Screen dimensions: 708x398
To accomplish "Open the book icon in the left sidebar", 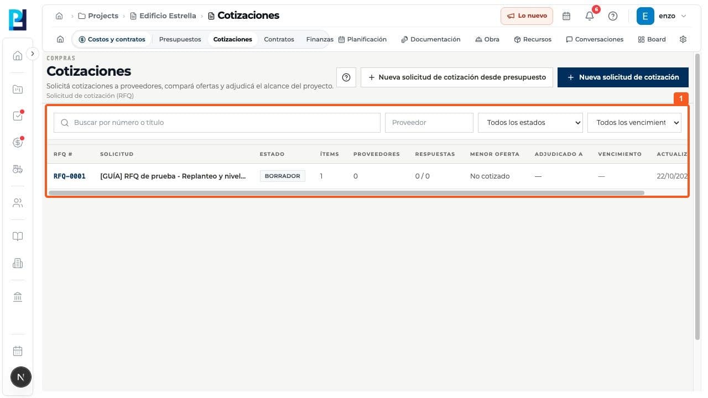I will [x=18, y=237].
